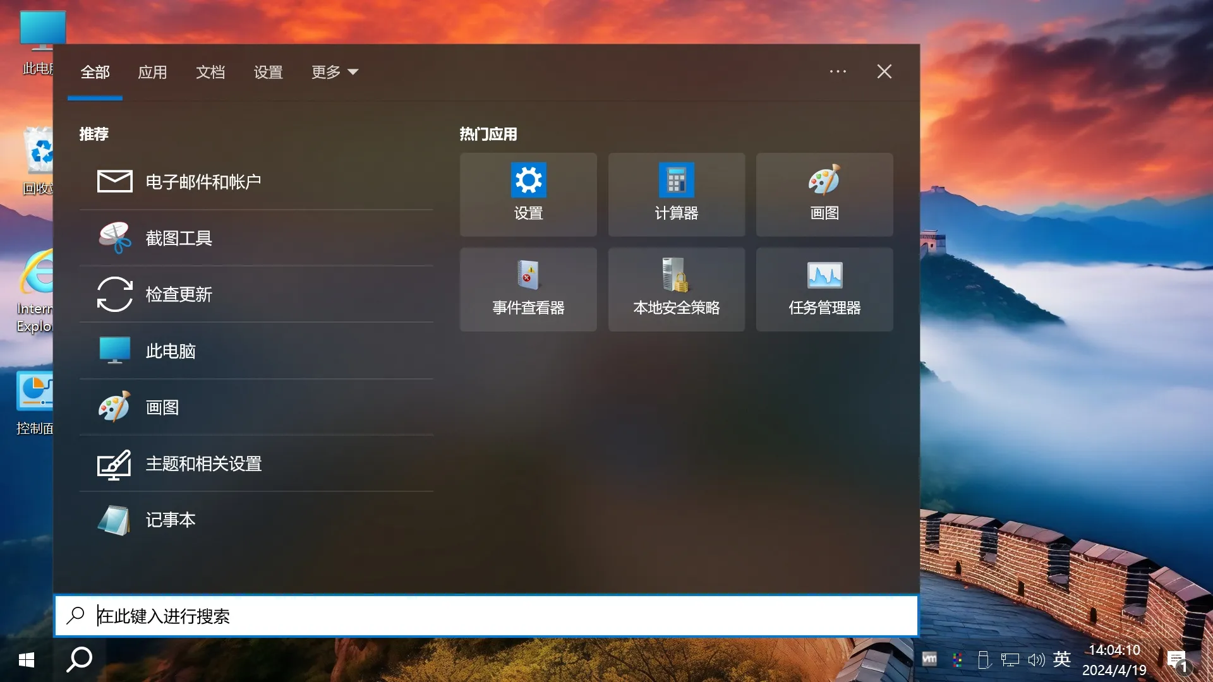1213x682 pixels.
Task: Click 设置 tab to filter settings
Action: (269, 71)
